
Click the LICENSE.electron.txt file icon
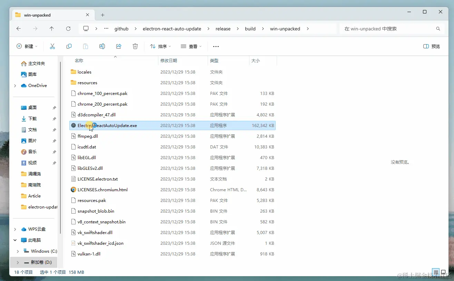(x=73, y=179)
